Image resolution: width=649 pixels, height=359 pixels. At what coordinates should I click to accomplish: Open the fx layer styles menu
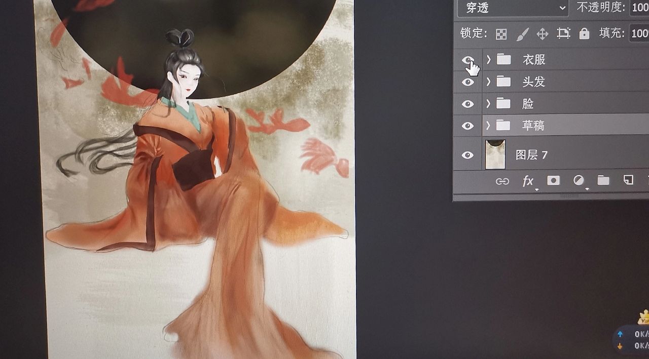[x=527, y=181]
